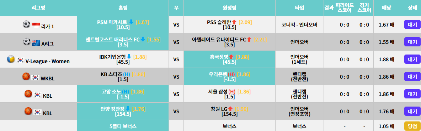Click the basketball icon in the WKBL row
Image resolution: width=421 pixels, height=131 pixels.
26,77
